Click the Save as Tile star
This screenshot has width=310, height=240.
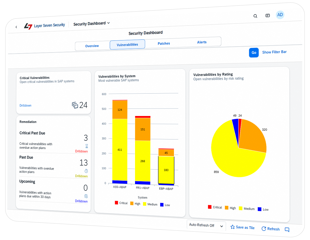tap(232, 227)
